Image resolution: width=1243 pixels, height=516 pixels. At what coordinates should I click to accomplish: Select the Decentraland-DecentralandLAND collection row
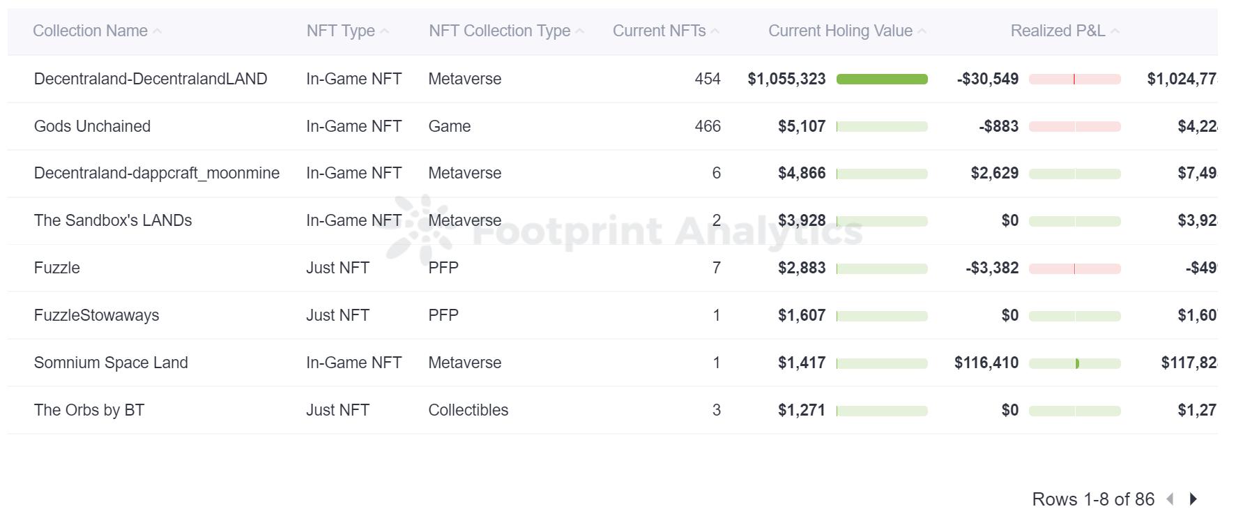pyautogui.click(x=151, y=79)
